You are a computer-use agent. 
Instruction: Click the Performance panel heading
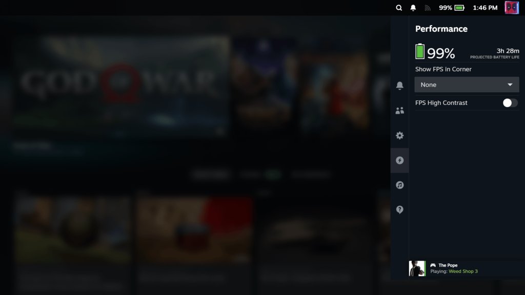point(441,29)
